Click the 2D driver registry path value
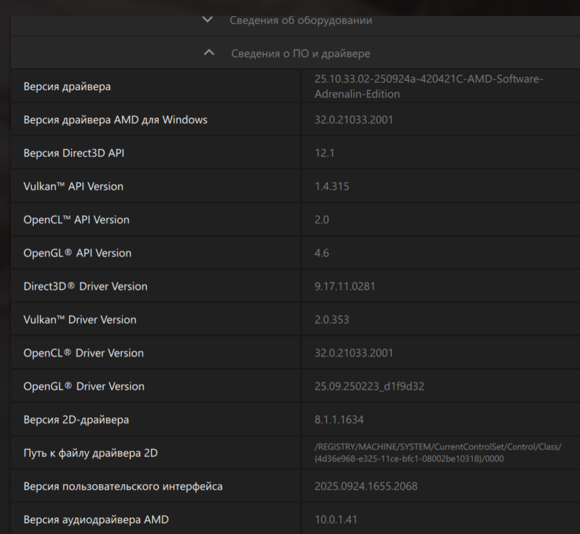Viewport: 580px width, 534px height. (438, 453)
